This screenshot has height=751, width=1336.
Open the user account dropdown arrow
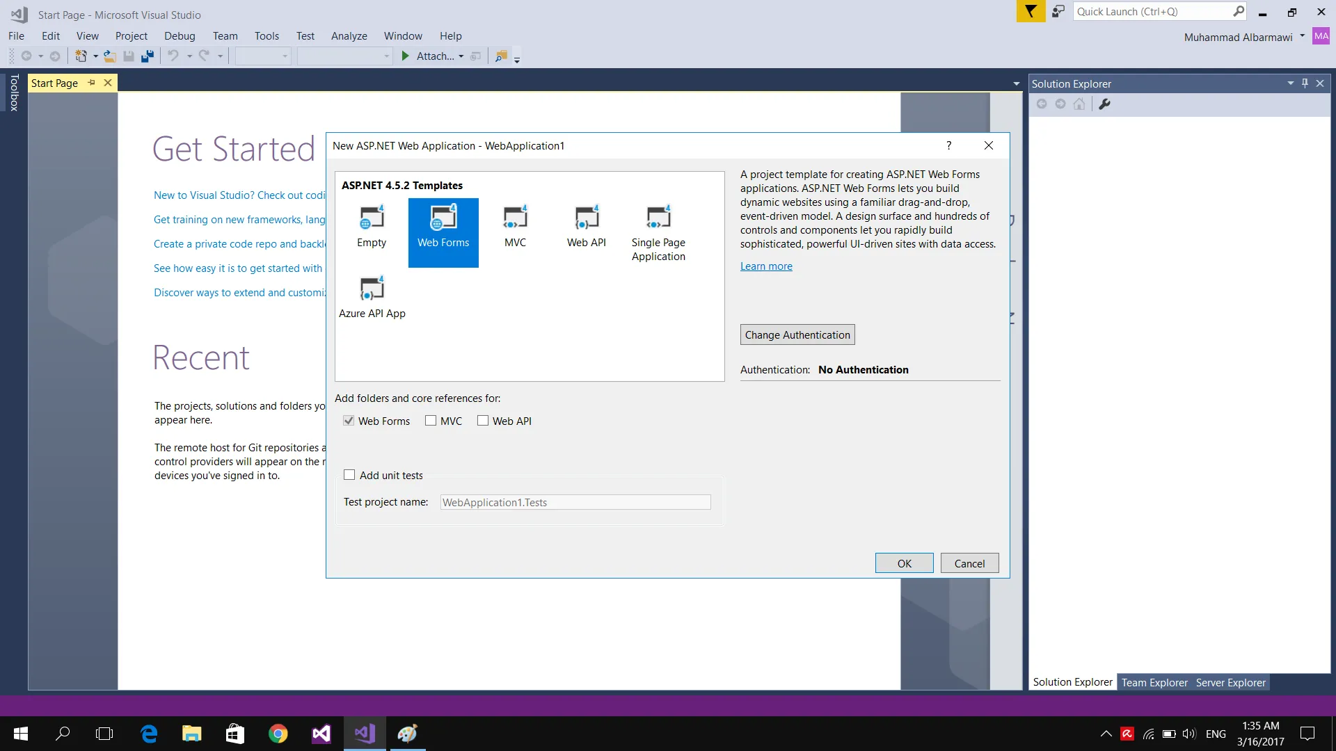1302,36
